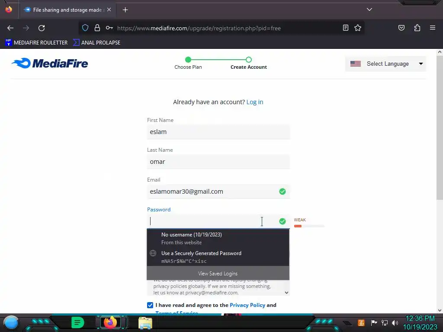Open a new browser tab
The height and width of the screenshot is (332, 443).
point(125,10)
